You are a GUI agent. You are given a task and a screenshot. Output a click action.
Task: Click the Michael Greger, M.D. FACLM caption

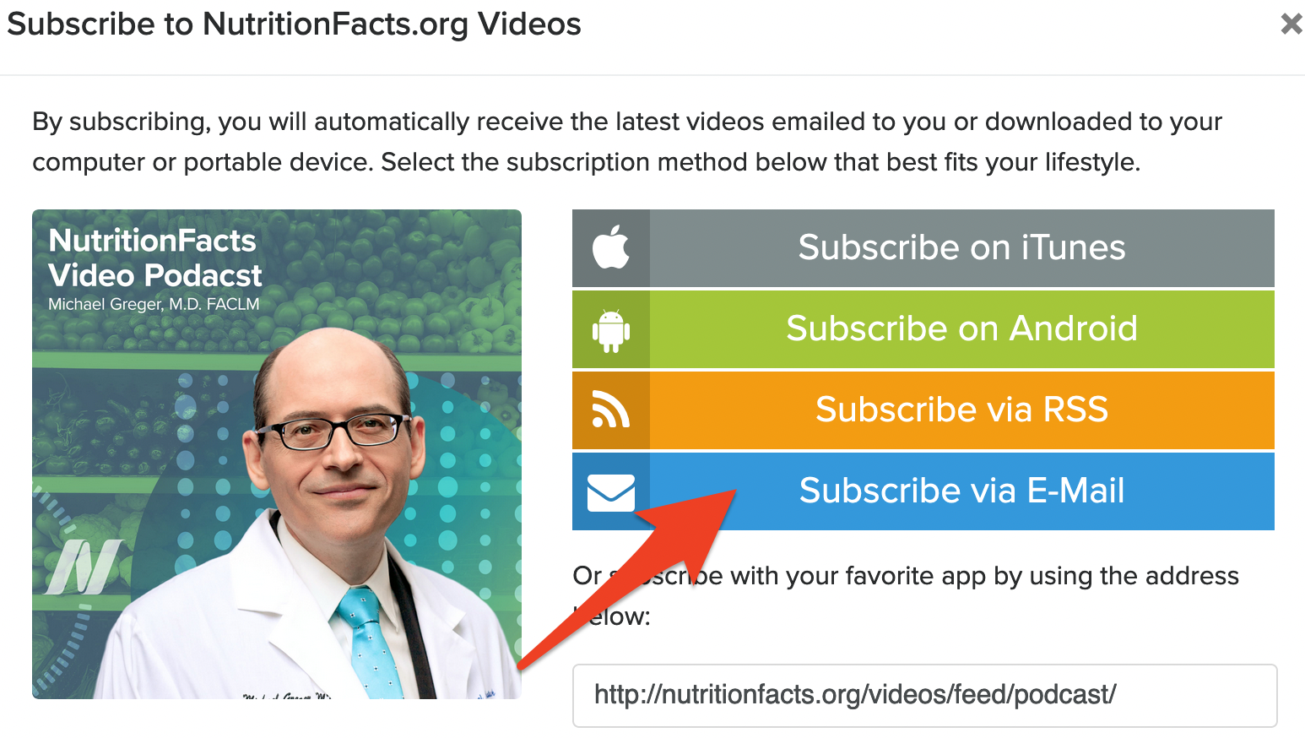154,304
